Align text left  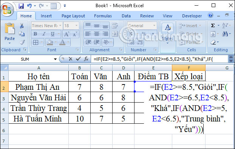pyautogui.click(x=88, y=34)
